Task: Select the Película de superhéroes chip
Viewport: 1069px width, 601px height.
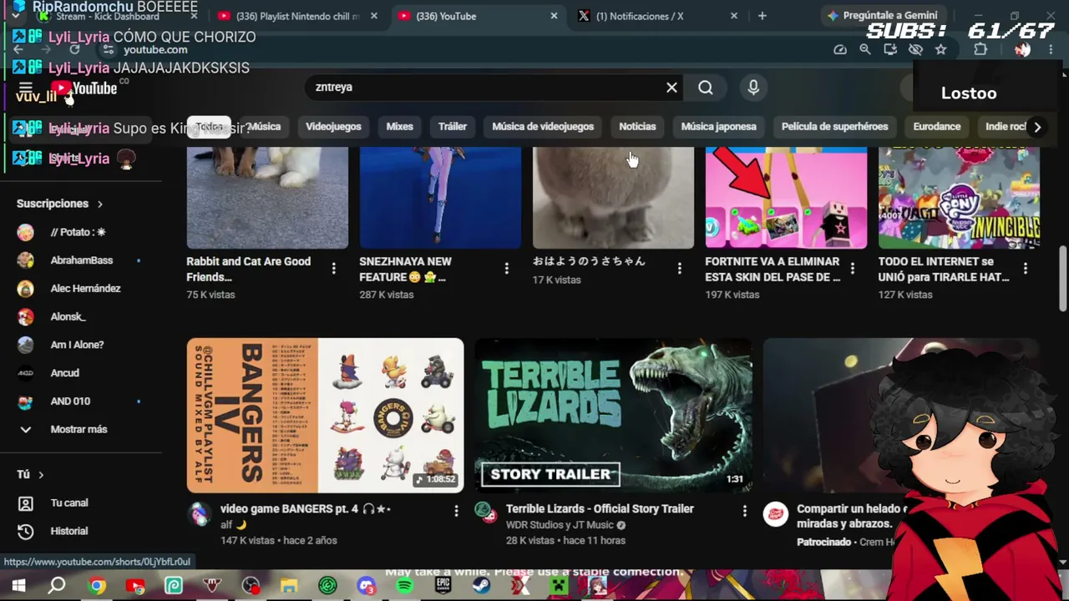Action: pyautogui.click(x=834, y=127)
